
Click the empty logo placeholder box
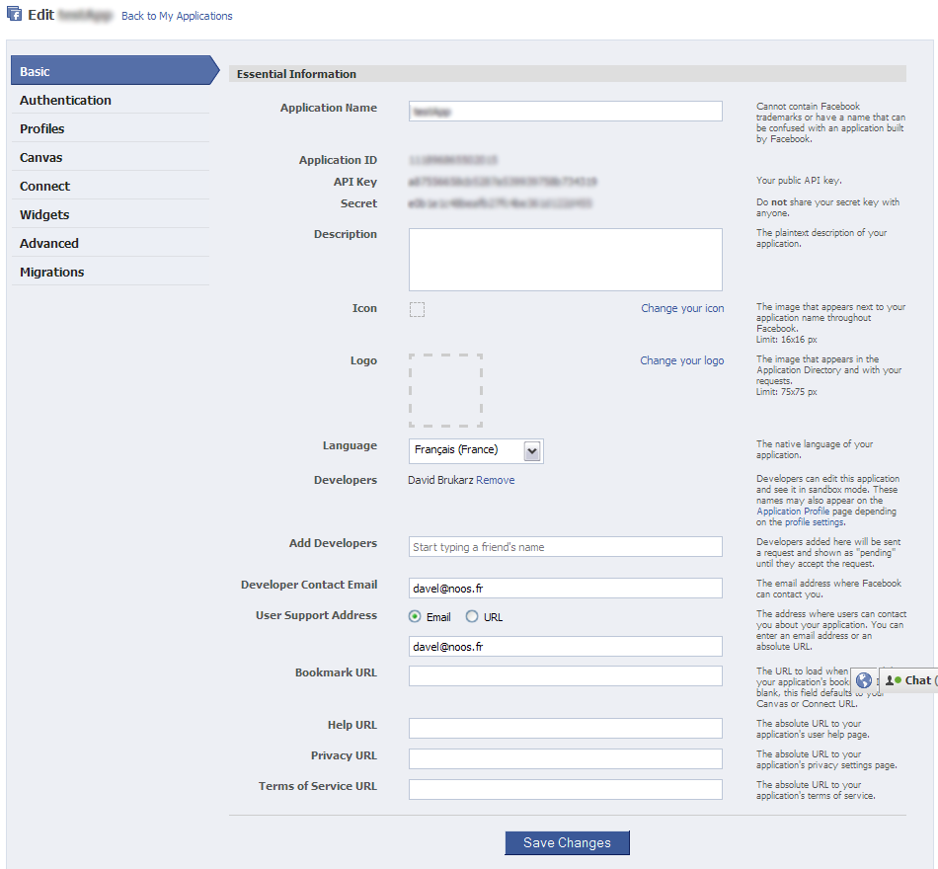pyautogui.click(x=445, y=390)
